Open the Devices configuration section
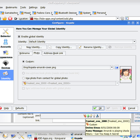 [6, 65]
